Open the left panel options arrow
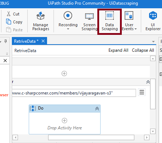162x143 pixels. (x=0, y=42)
